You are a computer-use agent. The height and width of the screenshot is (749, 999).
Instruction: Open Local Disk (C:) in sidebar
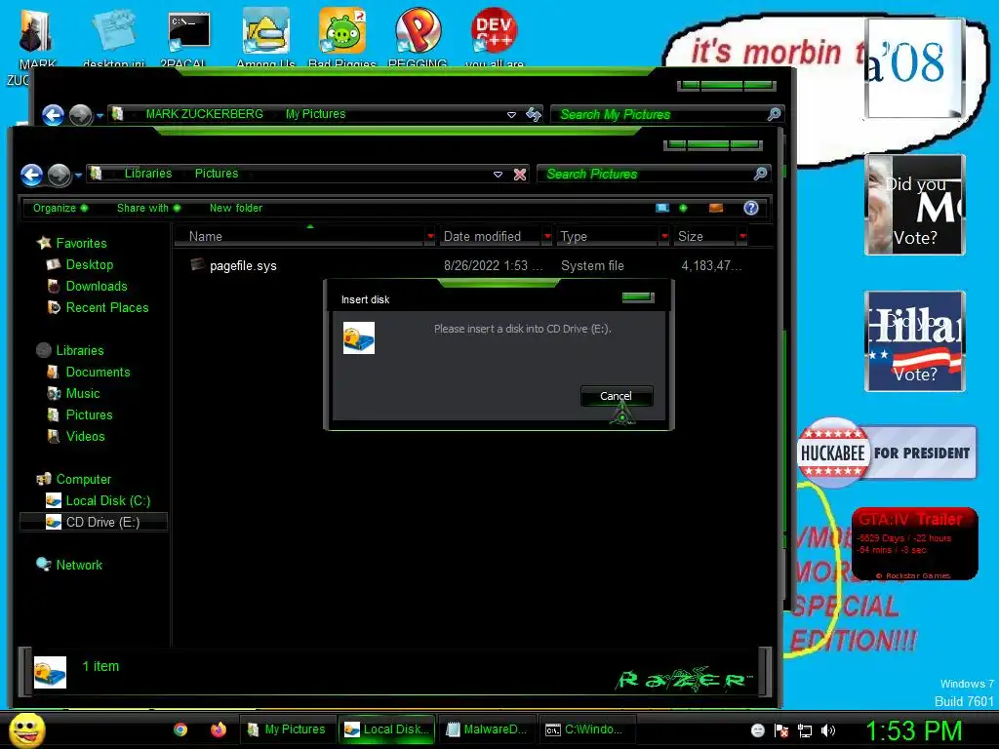tap(107, 500)
